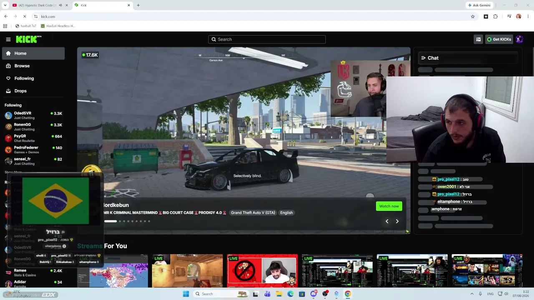Image resolution: width=534 pixels, height=300 pixels.
Task: Show hidden system tray icons
Action: pos(472,294)
